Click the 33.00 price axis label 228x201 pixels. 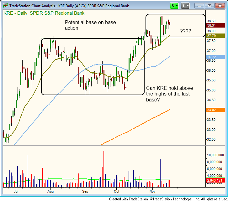point(211,130)
